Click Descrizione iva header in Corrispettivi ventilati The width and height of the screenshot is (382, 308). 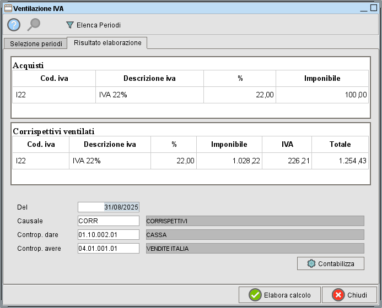[x=110, y=145]
